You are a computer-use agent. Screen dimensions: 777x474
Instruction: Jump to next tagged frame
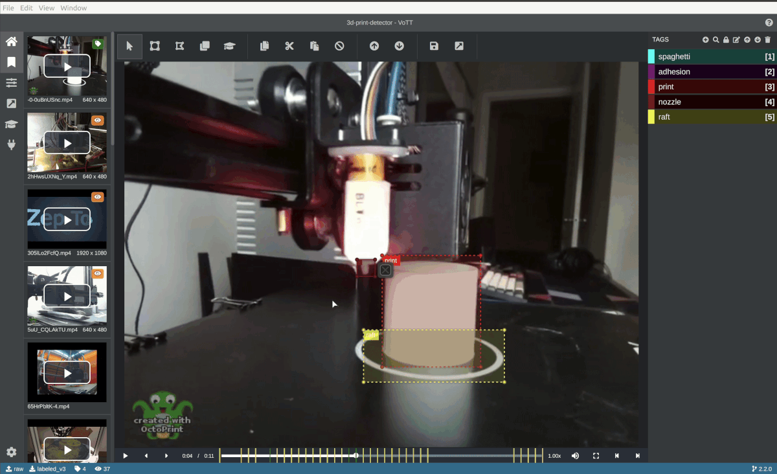click(x=637, y=456)
